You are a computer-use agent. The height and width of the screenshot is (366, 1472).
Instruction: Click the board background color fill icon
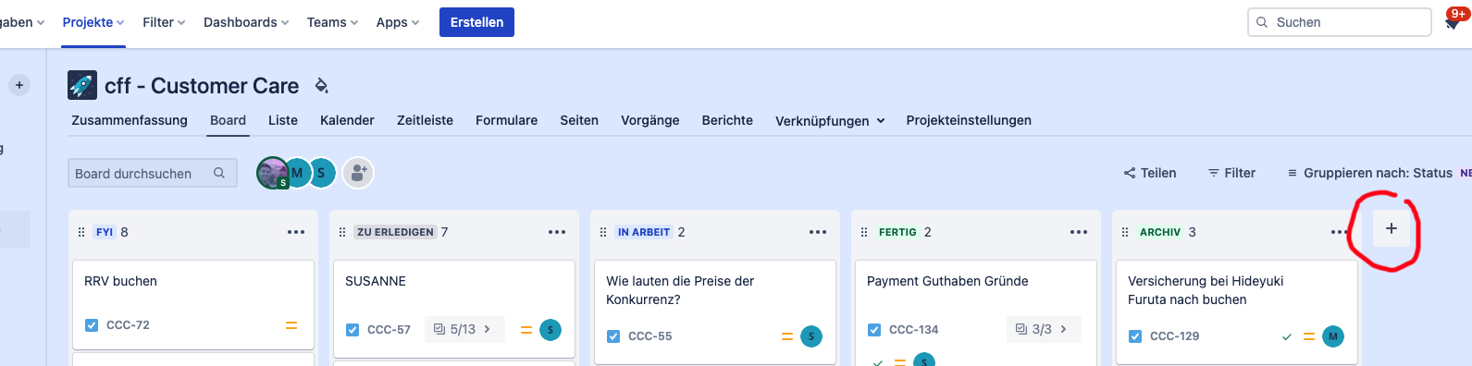click(x=322, y=86)
